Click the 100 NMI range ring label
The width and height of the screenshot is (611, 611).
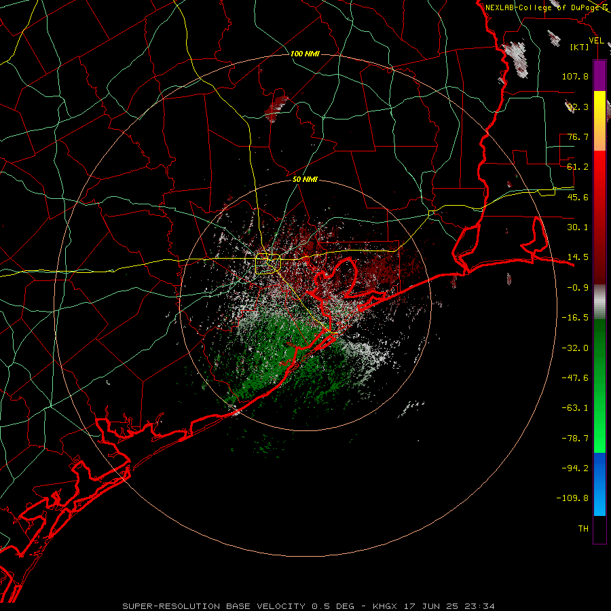[305, 54]
